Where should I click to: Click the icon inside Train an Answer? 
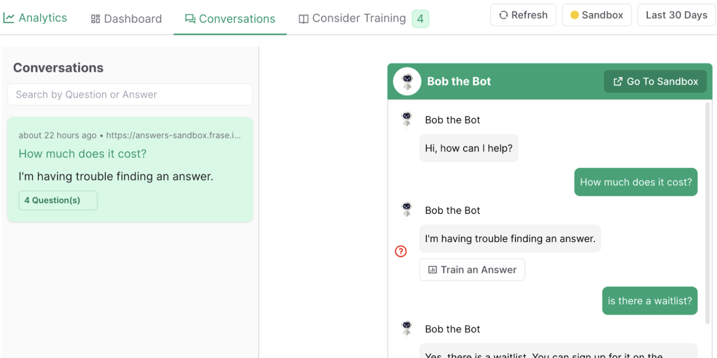[433, 269]
